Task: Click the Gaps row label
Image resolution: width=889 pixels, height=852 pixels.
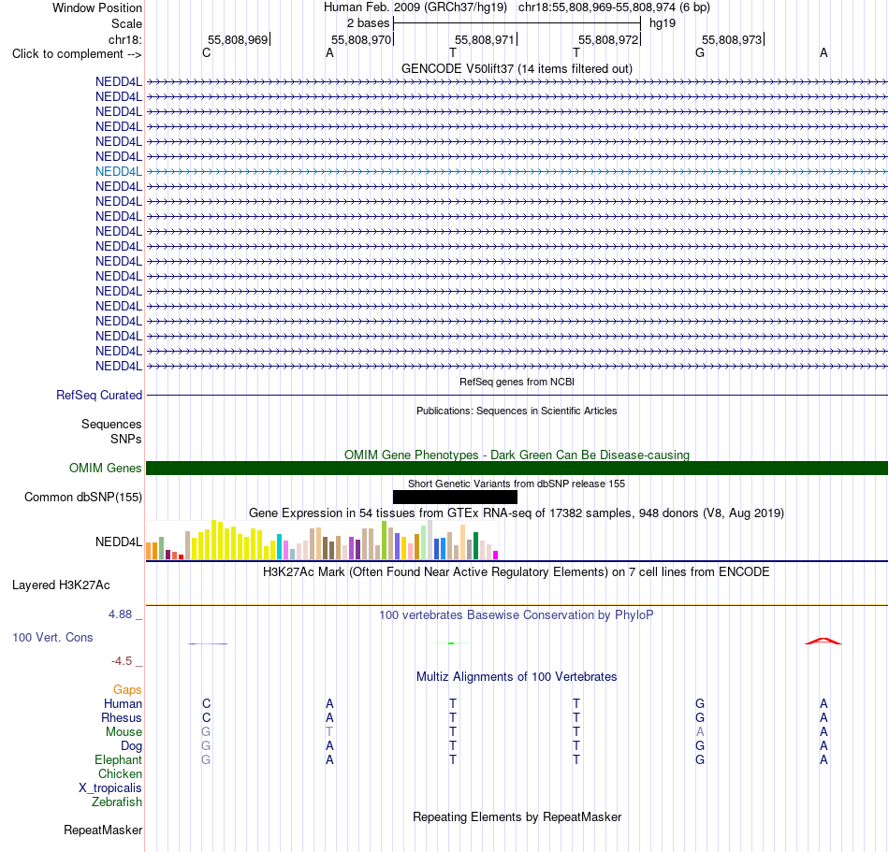Action: pos(127,689)
